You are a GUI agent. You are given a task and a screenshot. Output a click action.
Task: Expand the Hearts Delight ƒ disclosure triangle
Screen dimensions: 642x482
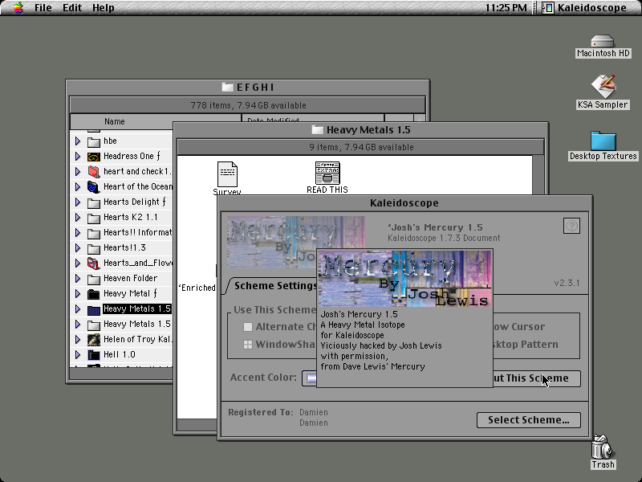pos(78,202)
